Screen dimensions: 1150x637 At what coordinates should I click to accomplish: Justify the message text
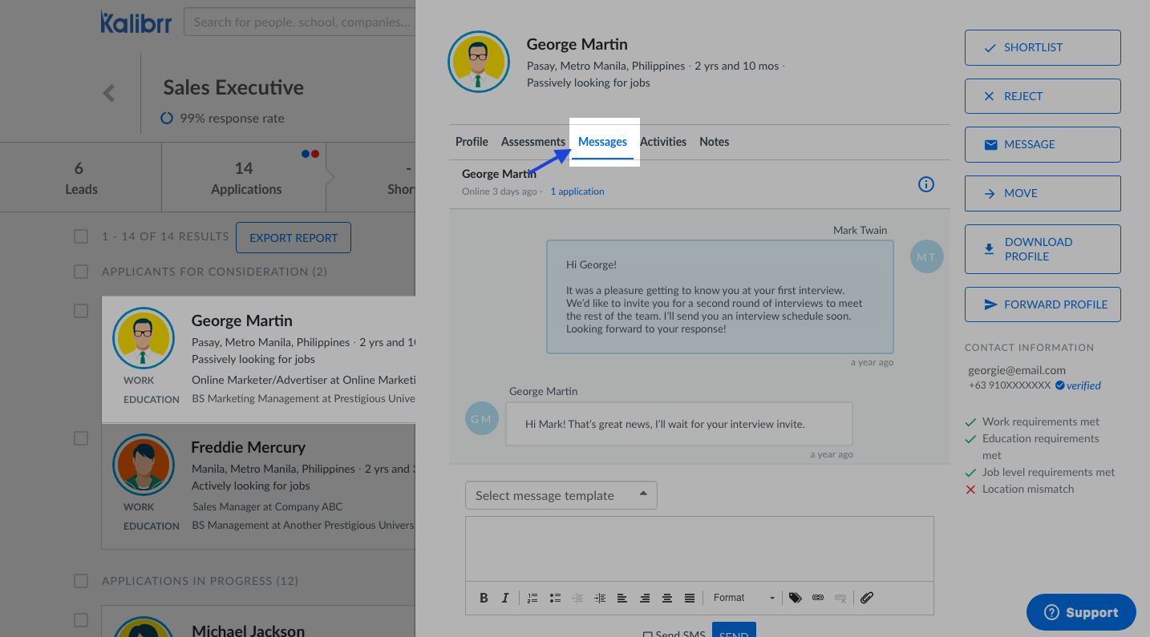pyautogui.click(x=690, y=598)
